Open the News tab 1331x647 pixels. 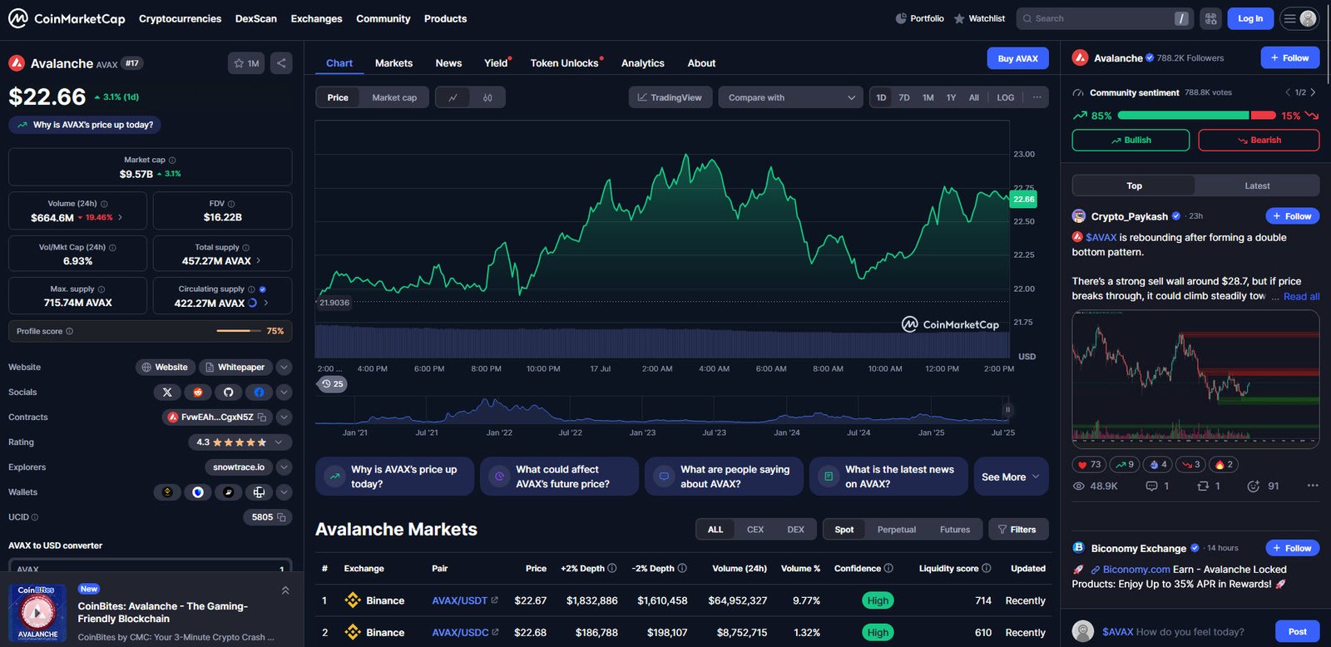point(448,63)
